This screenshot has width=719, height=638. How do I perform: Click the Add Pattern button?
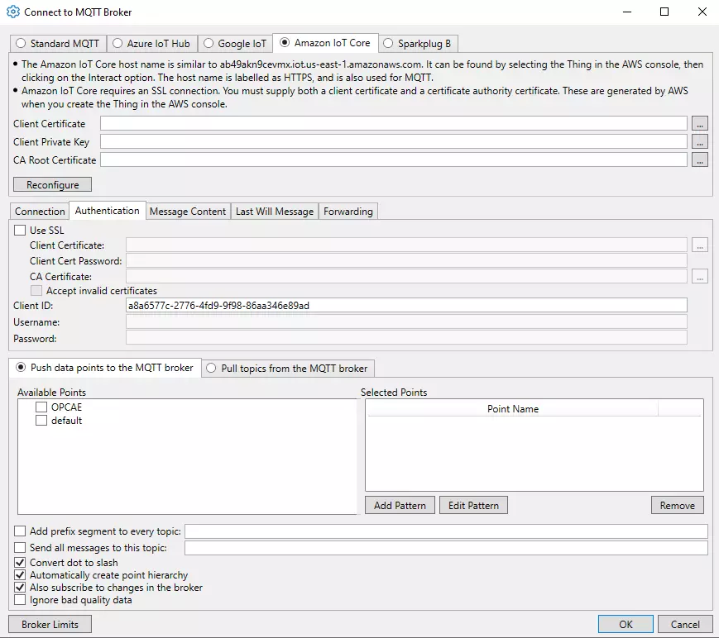coord(400,505)
